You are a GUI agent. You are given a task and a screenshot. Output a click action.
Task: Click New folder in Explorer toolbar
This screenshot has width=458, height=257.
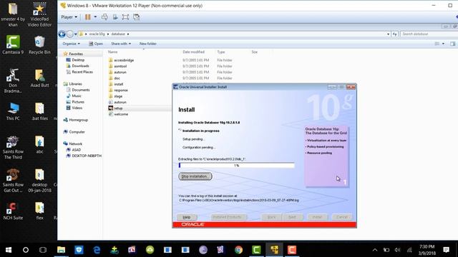coord(148,44)
